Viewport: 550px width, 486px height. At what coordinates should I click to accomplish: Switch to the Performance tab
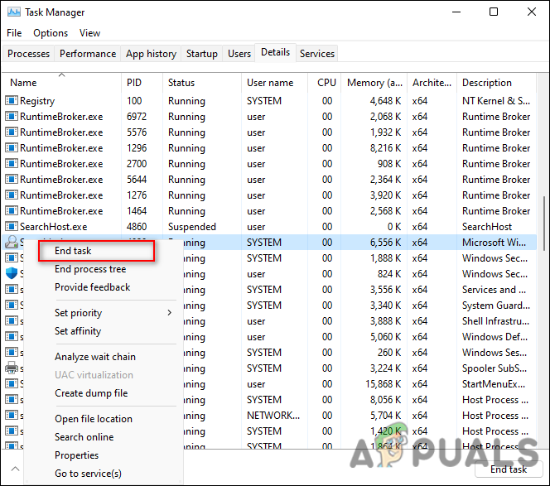pyautogui.click(x=88, y=54)
